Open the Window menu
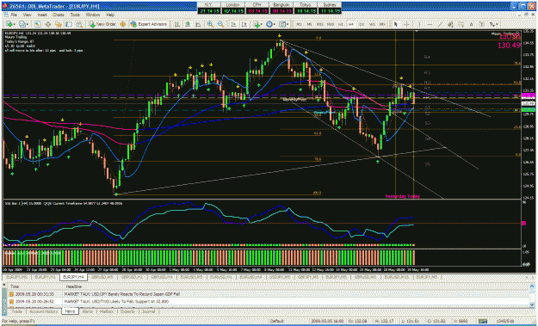Screen dimensions: 538x326 tap(92, 15)
